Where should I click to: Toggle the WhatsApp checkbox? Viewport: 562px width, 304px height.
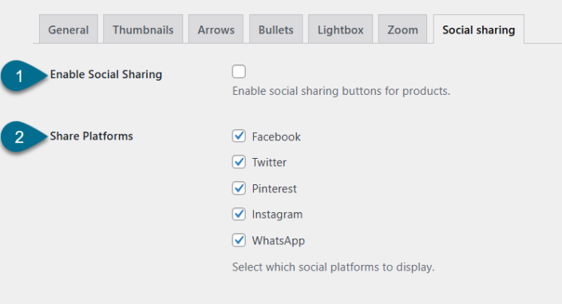(x=239, y=240)
